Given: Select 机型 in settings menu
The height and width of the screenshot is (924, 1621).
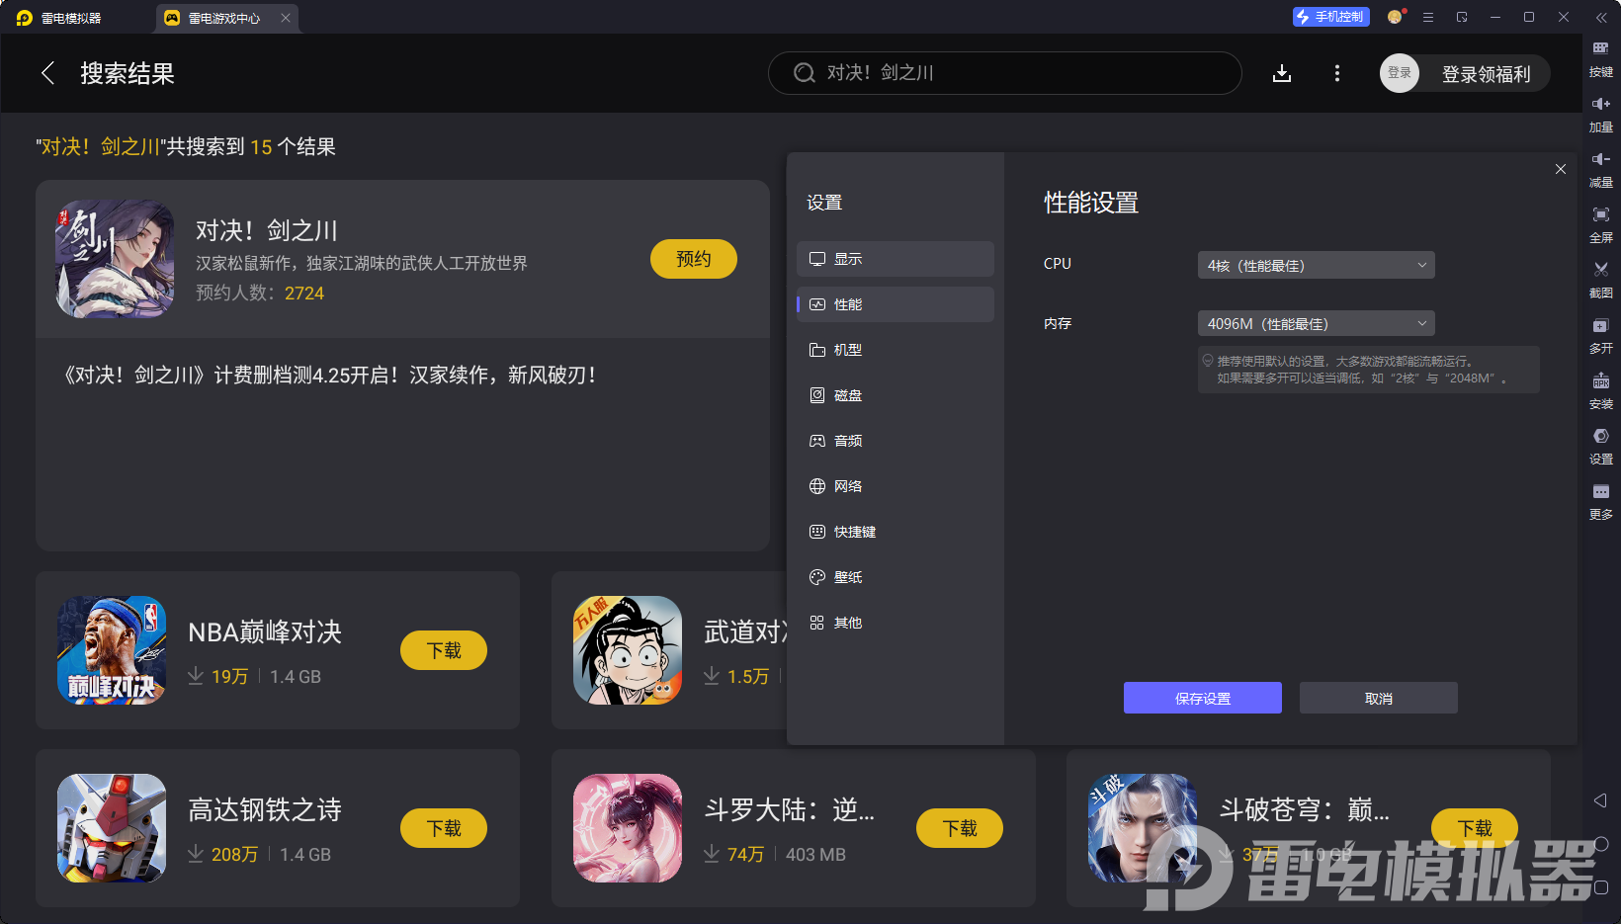Looking at the screenshot, I should coord(896,350).
